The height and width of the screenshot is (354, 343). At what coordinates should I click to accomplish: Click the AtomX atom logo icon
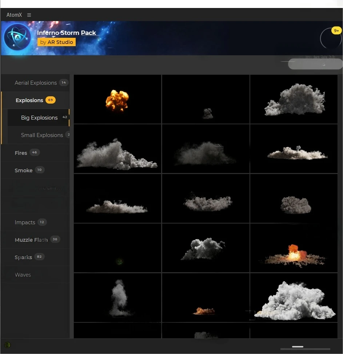17,38
